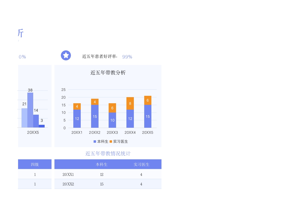Image resolution: width=298 pixels, height=211 pixels.
Task: Click the 近五年带教情况统计 heading link
Action: 108,154
